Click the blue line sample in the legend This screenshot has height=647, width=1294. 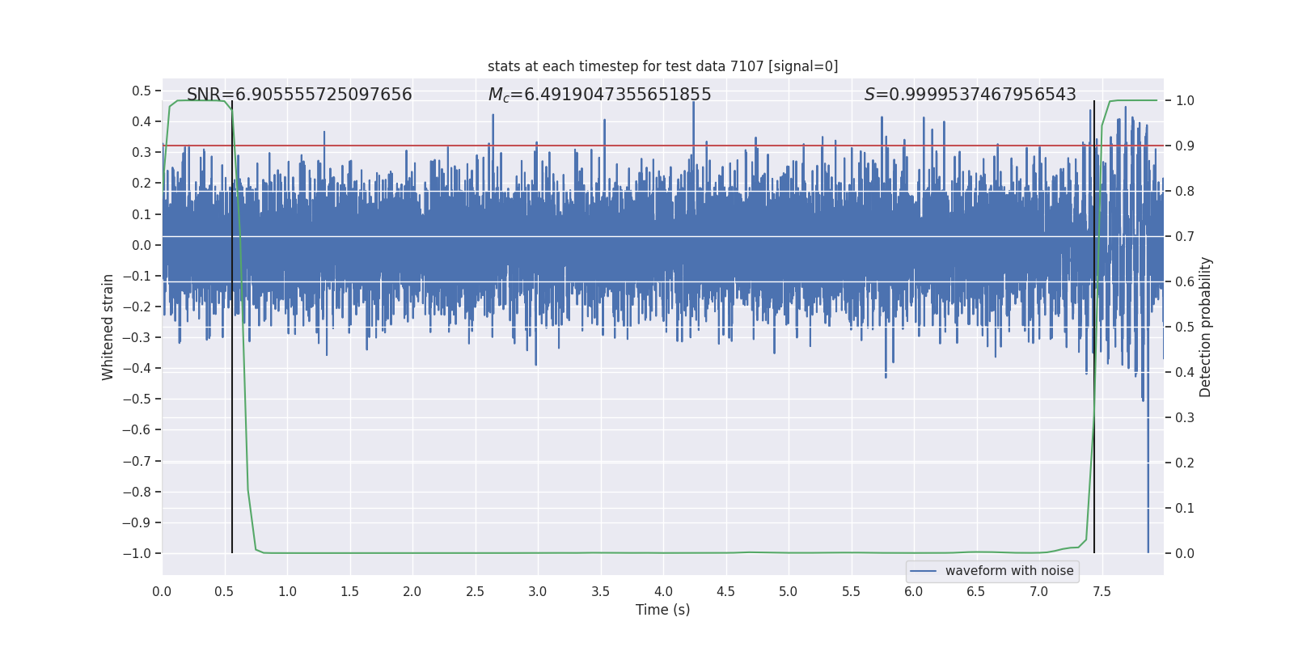click(x=924, y=571)
